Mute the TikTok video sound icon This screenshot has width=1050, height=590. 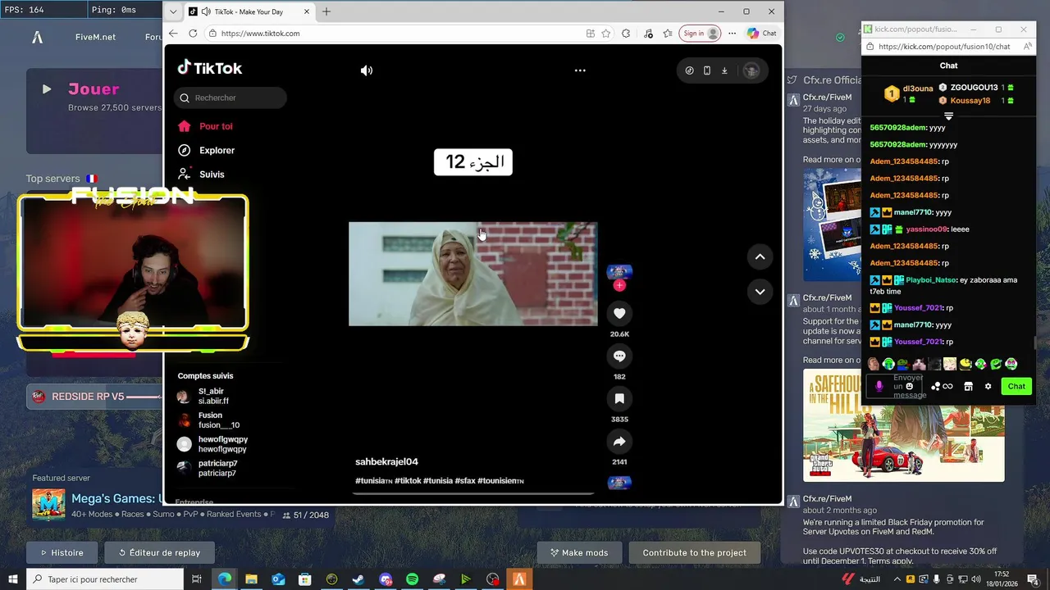367,70
